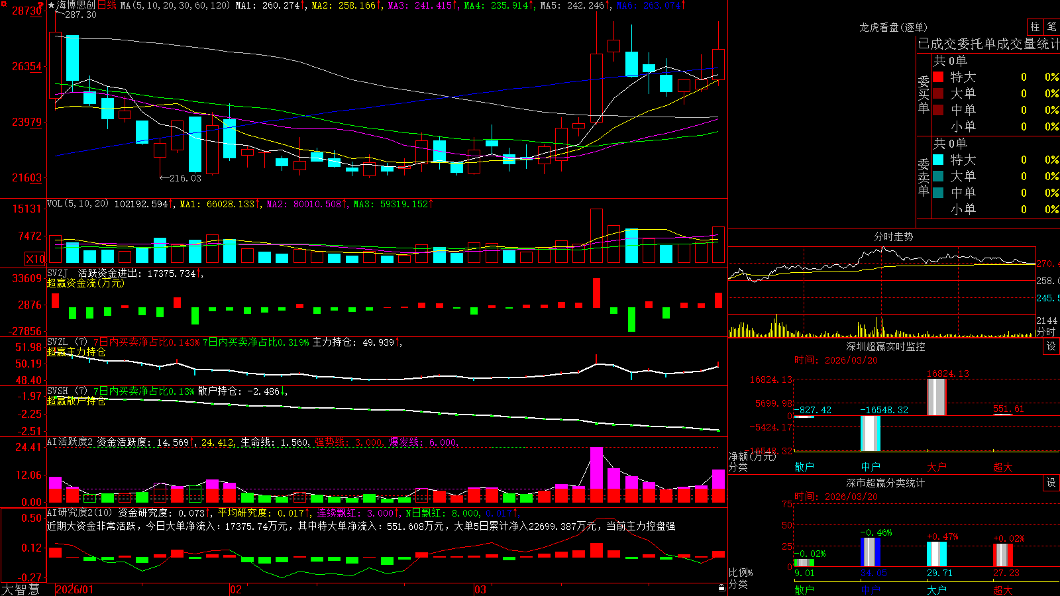Click the 03 month marker on the time axis
Viewport: 1060px width, 596px height.
tap(480, 589)
